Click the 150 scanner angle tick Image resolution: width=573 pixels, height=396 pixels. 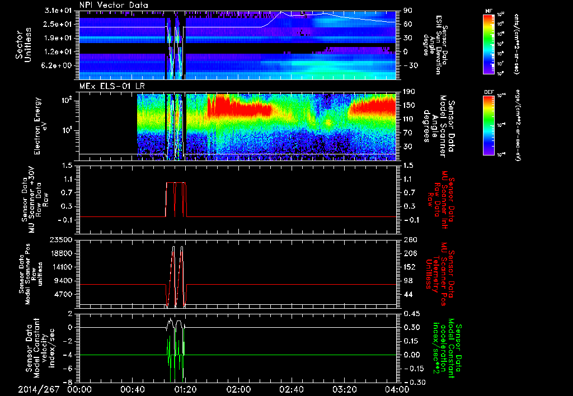pyautogui.click(x=409, y=105)
